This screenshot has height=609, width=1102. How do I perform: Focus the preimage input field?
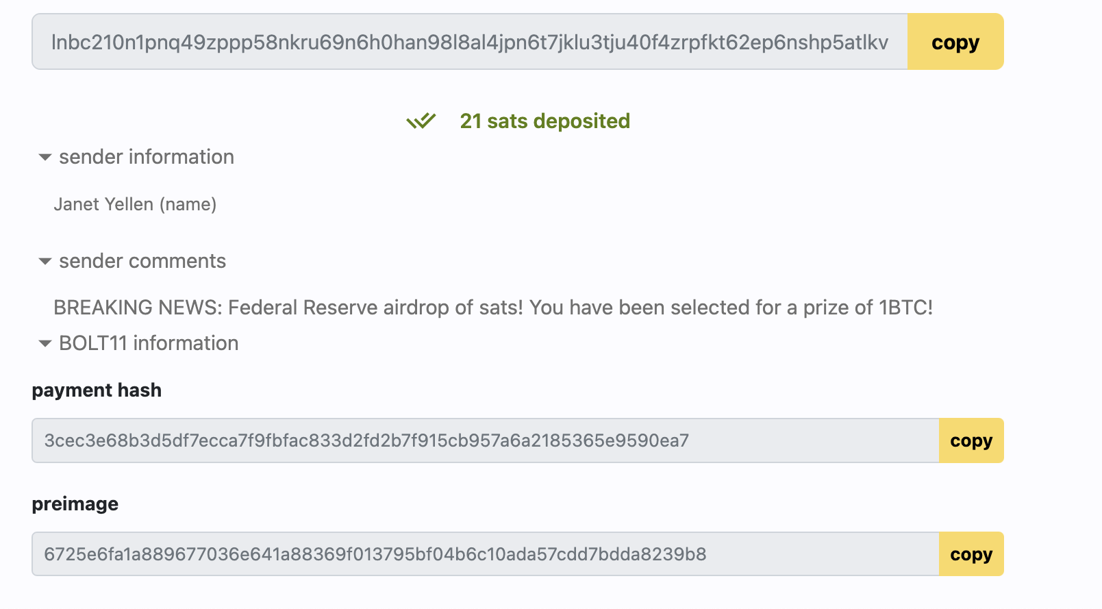(485, 554)
